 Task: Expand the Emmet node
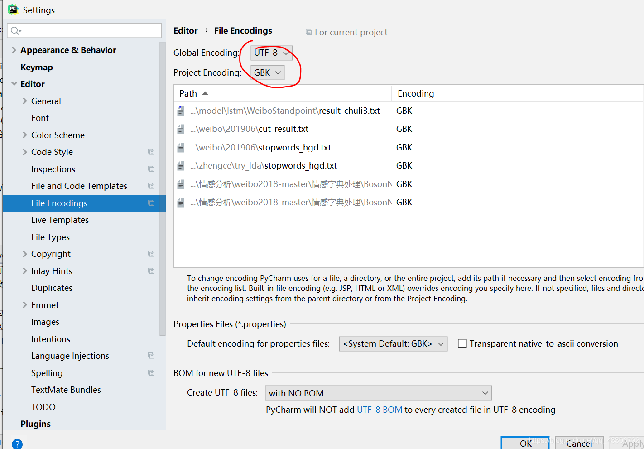(25, 305)
